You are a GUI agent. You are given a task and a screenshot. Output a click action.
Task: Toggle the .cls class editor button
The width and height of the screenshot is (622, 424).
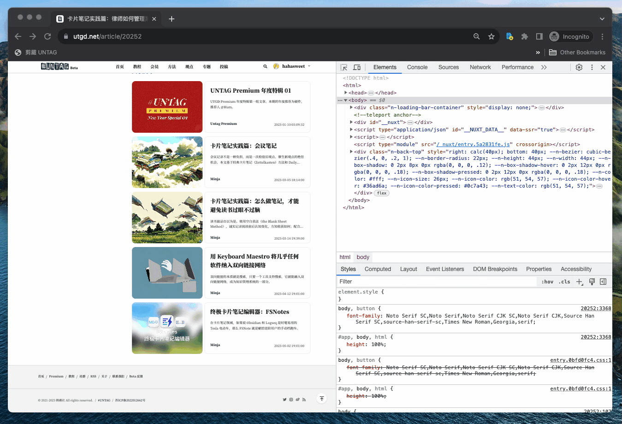coord(564,282)
